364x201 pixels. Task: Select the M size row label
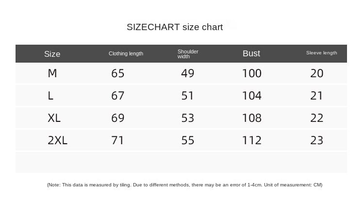(x=52, y=73)
